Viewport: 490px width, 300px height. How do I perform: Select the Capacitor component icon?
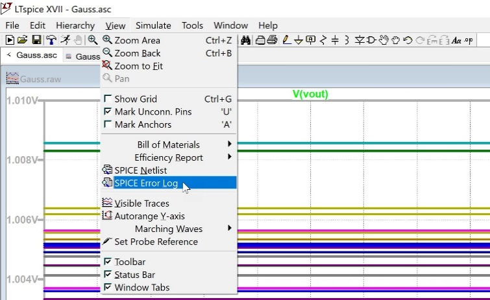[x=336, y=40]
